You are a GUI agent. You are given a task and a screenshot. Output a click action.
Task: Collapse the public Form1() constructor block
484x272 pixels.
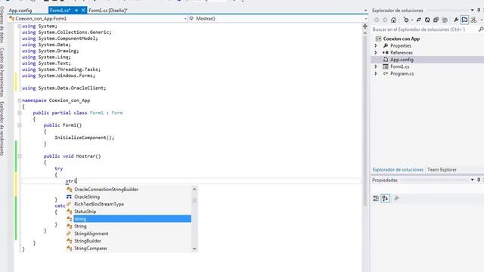pyautogui.click(x=19, y=125)
